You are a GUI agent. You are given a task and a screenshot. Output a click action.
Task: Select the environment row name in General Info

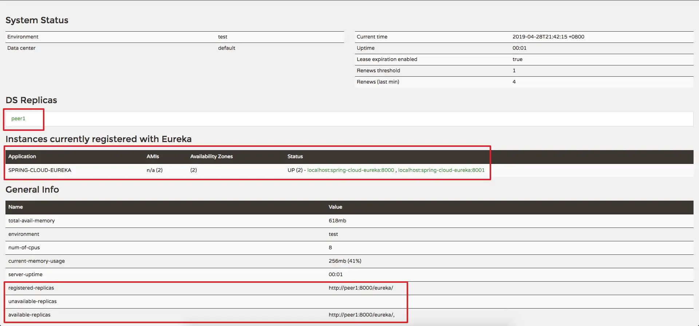pyautogui.click(x=24, y=234)
